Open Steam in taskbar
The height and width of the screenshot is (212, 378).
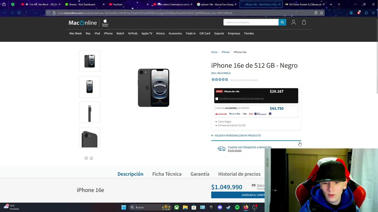[x=228, y=207]
